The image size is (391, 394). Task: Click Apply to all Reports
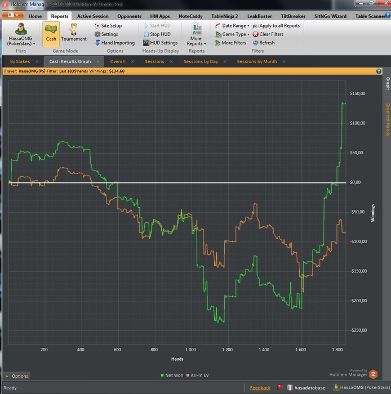(x=276, y=26)
